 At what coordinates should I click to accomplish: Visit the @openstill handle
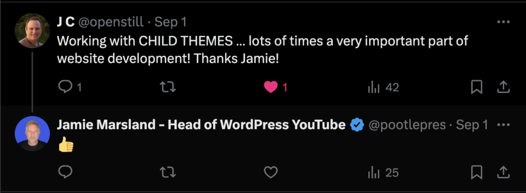coord(111,23)
